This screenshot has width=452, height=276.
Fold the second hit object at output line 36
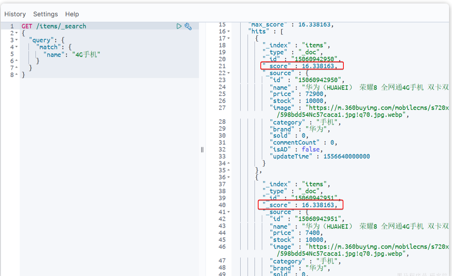coord(229,177)
